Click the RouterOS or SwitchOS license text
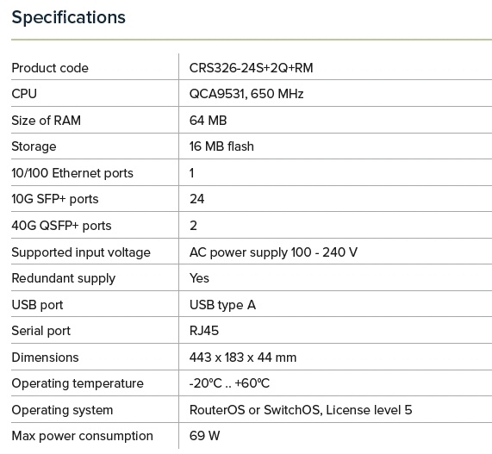This screenshot has width=492, height=454. click(x=300, y=410)
